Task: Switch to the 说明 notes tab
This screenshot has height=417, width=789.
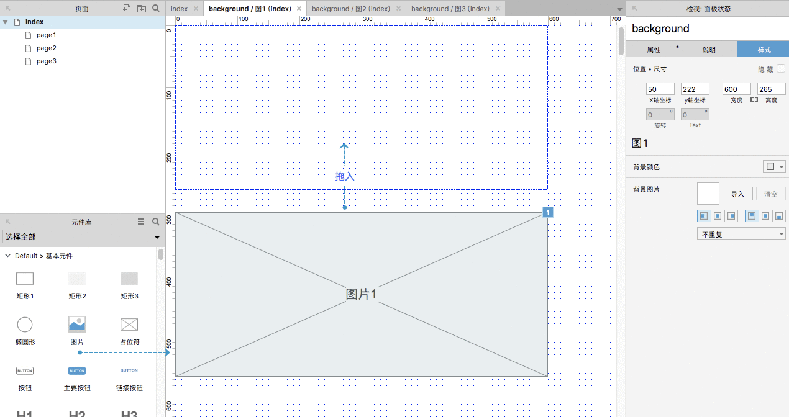Action: [x=709, y=50]
